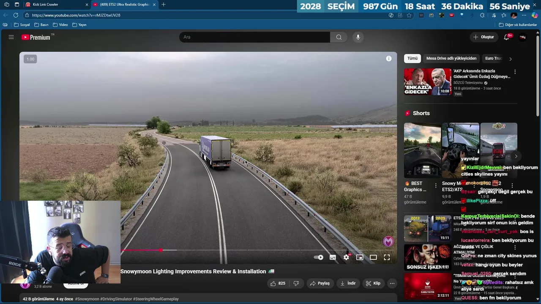
Task: Open YouTube notifications bell
Action: [x=506, y=37]
